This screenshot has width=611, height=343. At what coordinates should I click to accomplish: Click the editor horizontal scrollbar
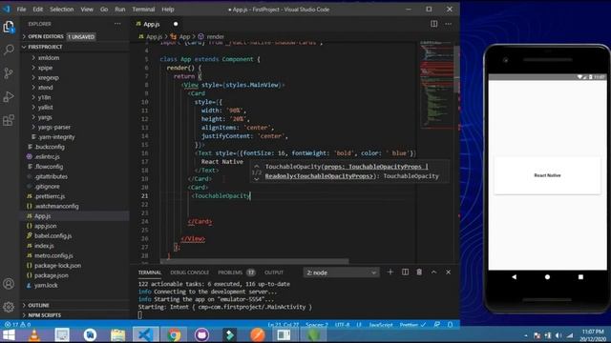pyautogui.click(x=254, y=261)
